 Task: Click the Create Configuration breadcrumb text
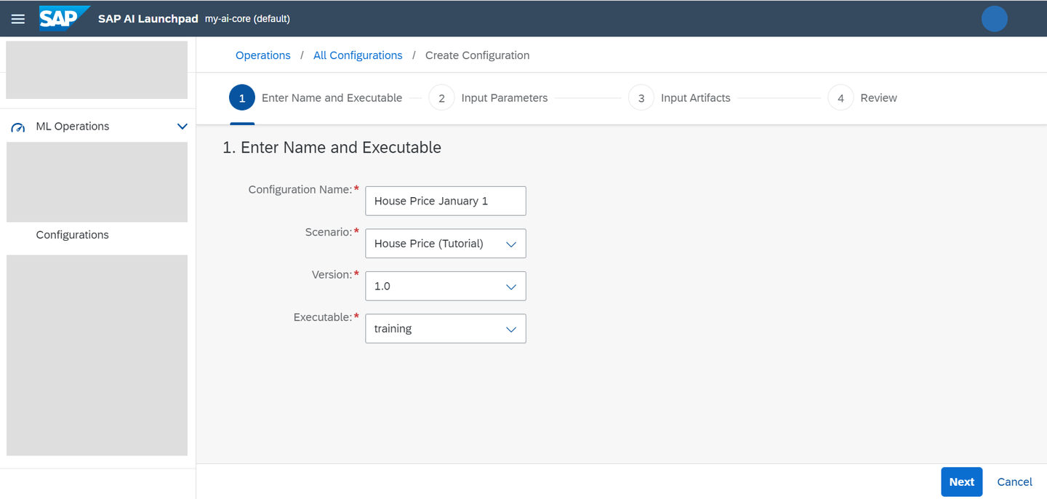pyautogui.click(x=477, y=55)
